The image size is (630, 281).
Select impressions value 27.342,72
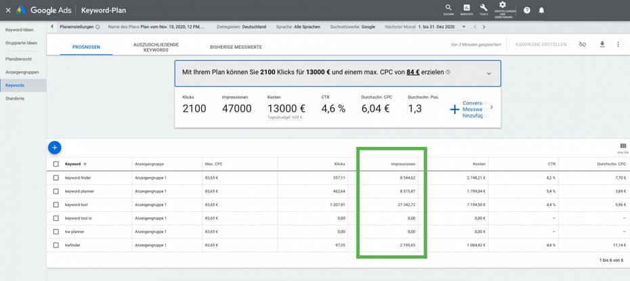tap(406, 204)
